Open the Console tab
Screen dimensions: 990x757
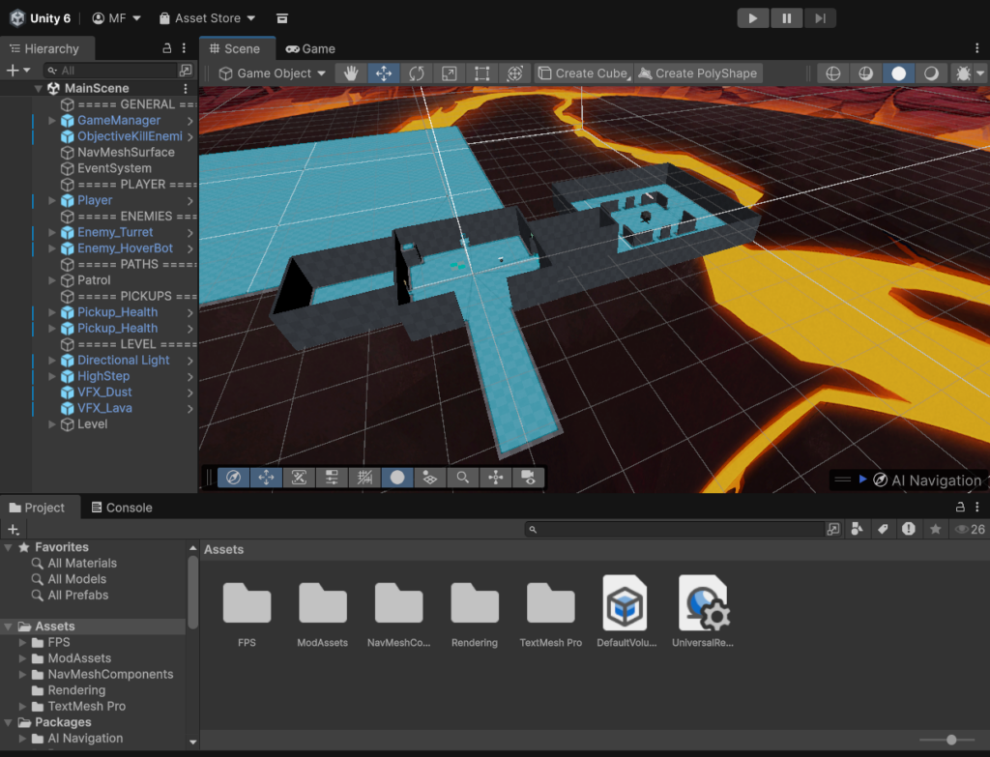[x=121, y=508]
